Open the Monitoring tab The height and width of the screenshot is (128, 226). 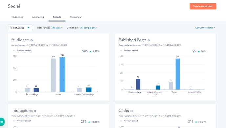click(x=38, y=17)
